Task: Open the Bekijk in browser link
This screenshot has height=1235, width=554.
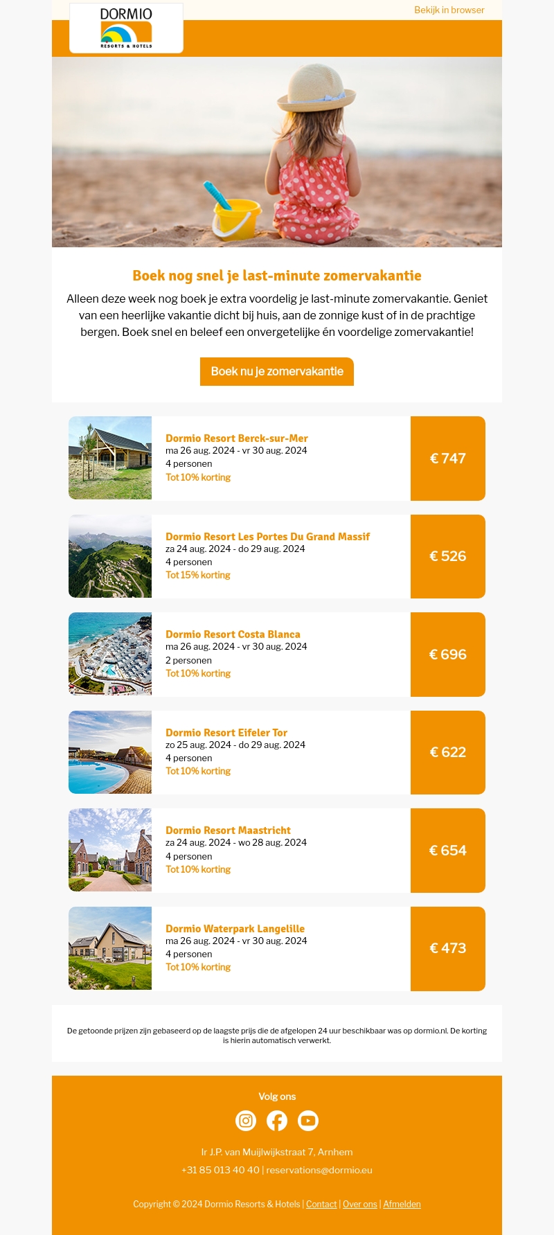Action: tap(449, 10)
